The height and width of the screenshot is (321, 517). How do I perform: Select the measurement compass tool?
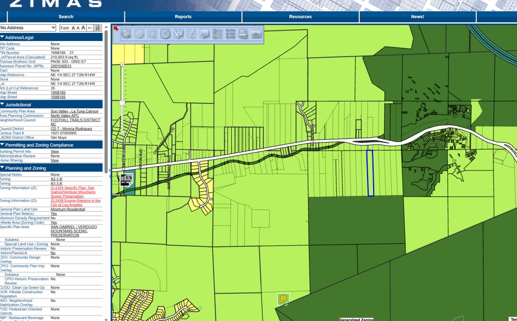click(x=165, y=33)
